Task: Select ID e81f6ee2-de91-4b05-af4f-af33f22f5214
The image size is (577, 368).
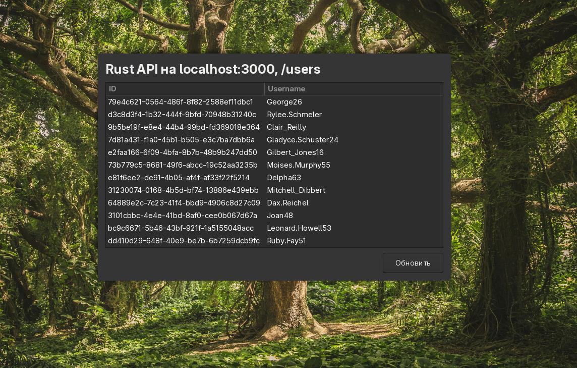Action: (x=179, y=178)
